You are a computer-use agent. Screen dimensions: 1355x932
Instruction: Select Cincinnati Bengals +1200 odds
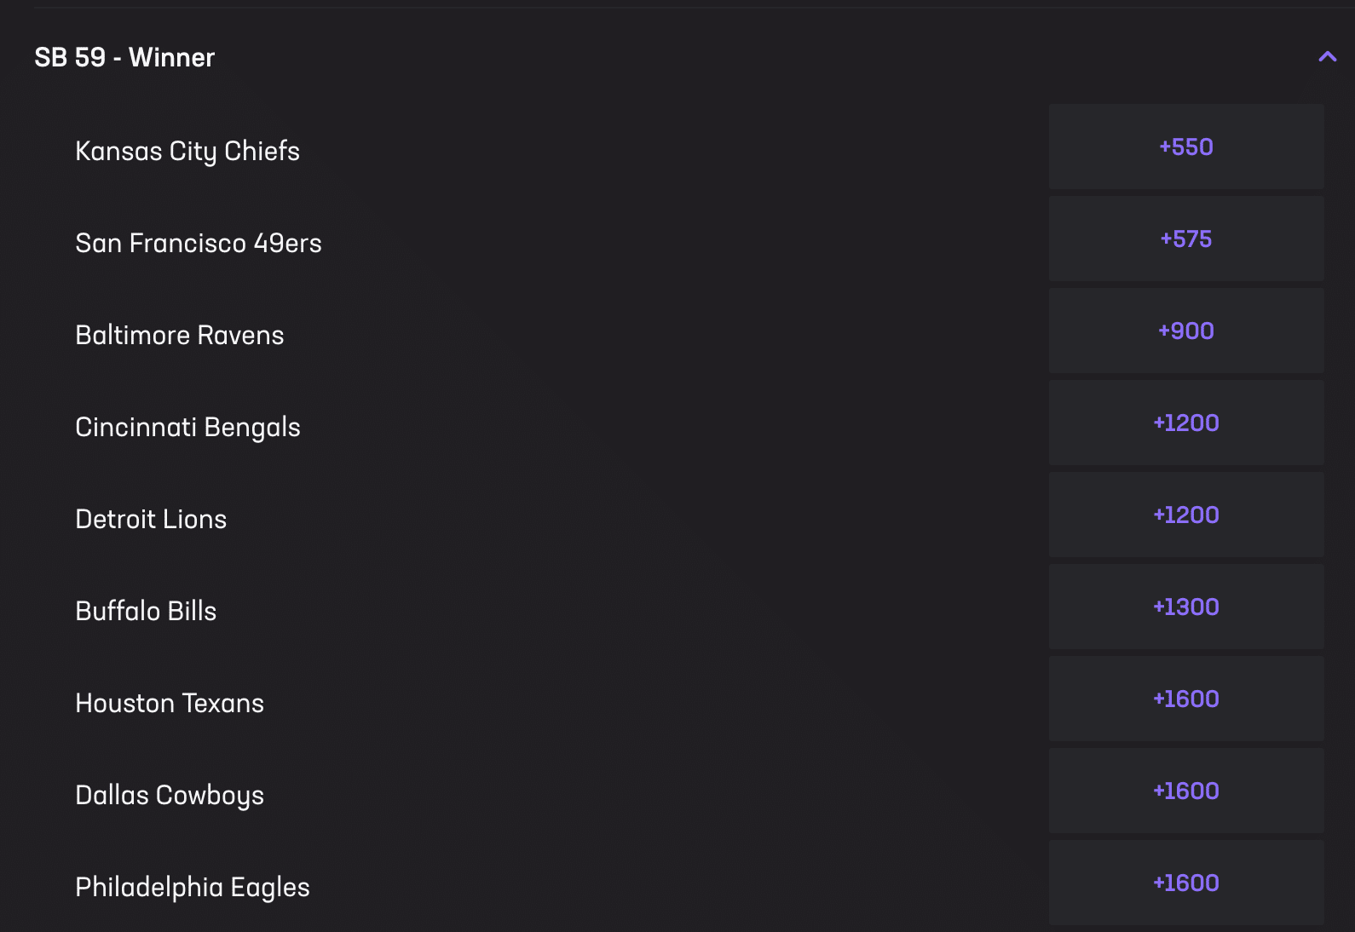(1185, 423)
